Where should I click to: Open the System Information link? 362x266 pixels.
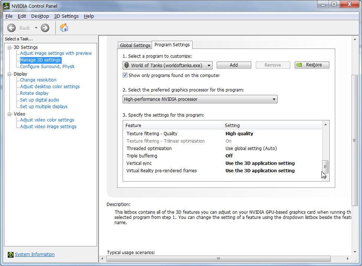pos(35,255)
